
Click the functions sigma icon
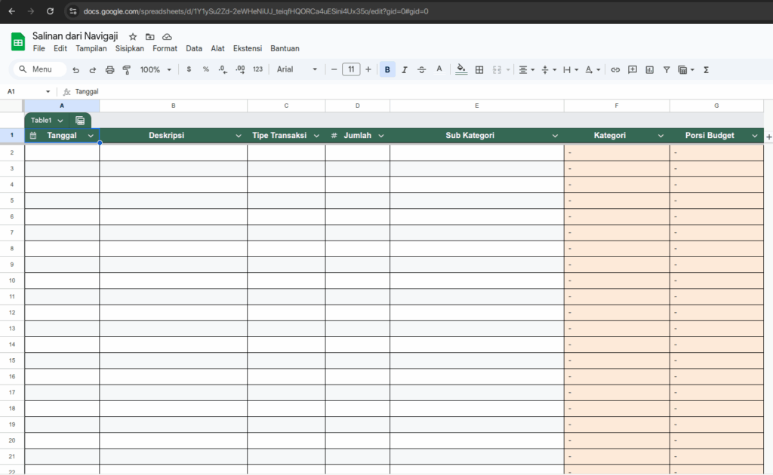pos(706,69)
